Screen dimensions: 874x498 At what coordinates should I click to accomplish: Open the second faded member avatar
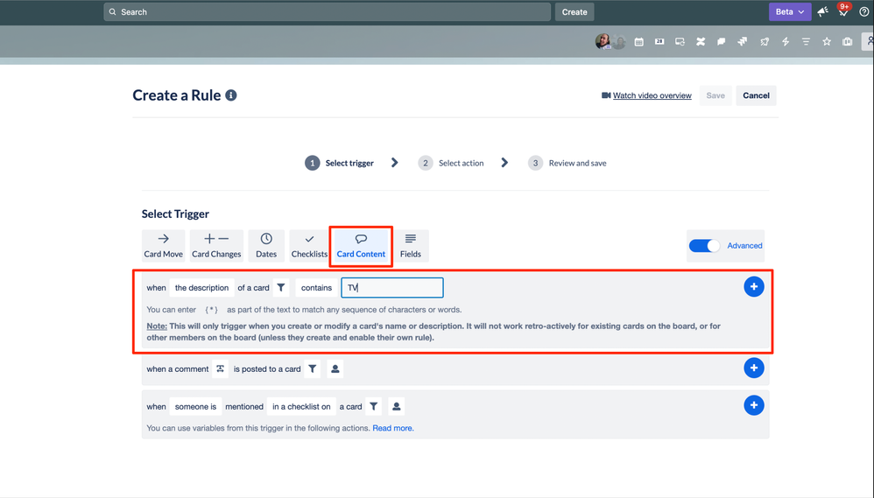[x=618, y=41]
